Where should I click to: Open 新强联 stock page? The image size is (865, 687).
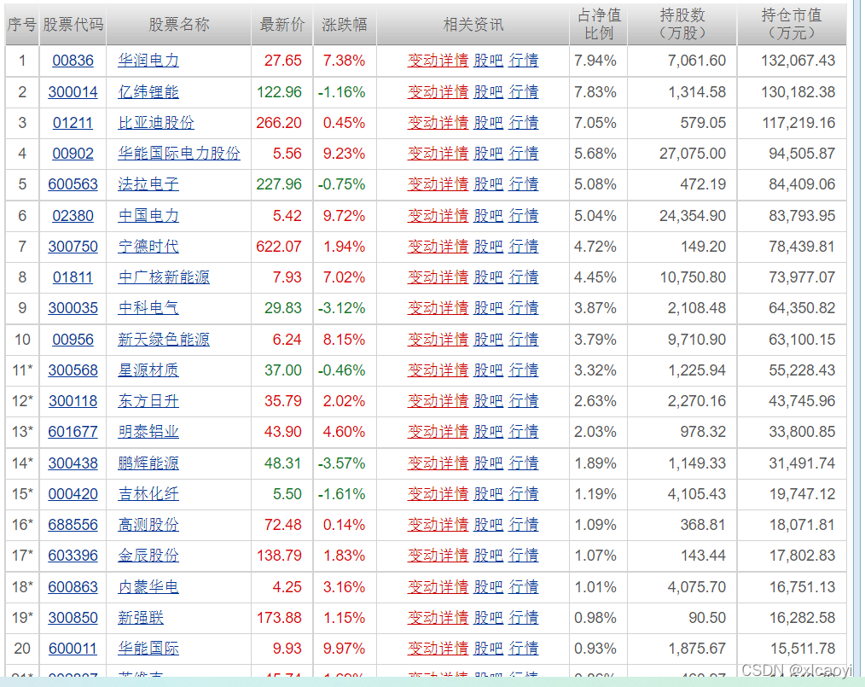(141, 618)
